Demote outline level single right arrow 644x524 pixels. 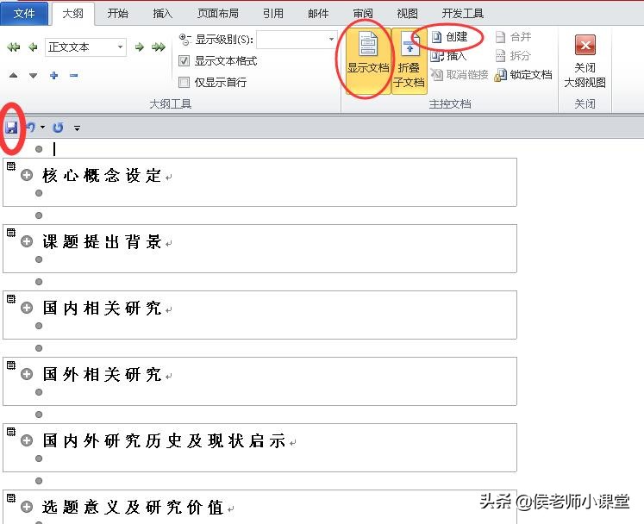[140, 47]
